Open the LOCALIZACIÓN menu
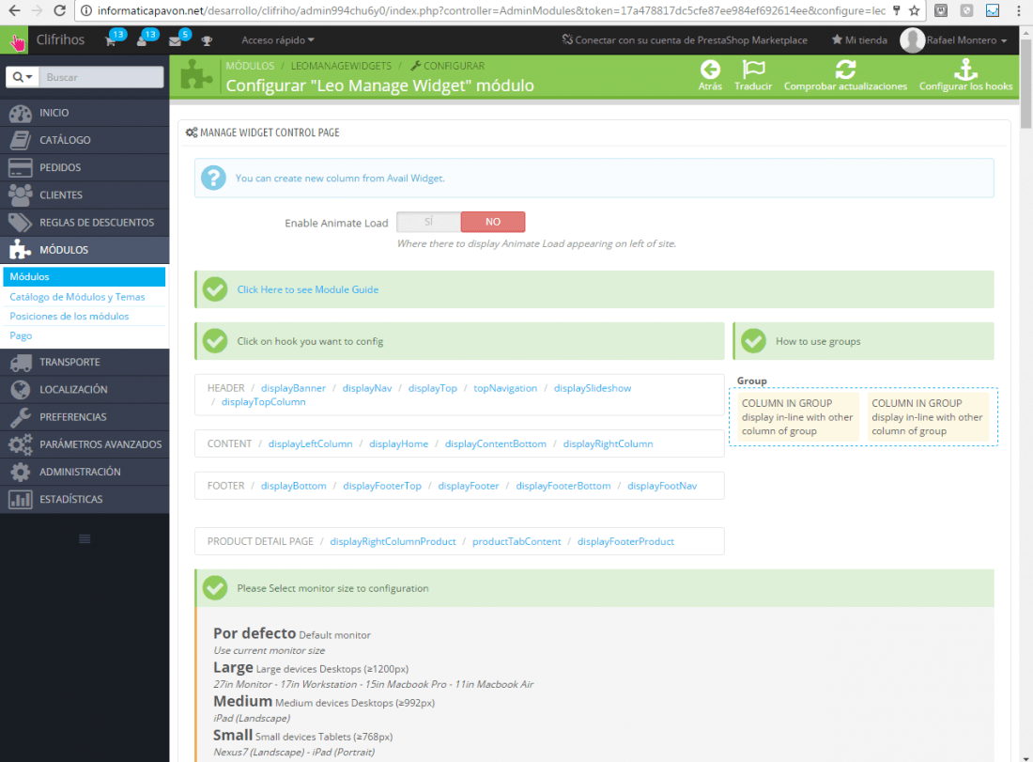Screen dimensions: 1033x762 pyautogui.click(x=85, y=390)
